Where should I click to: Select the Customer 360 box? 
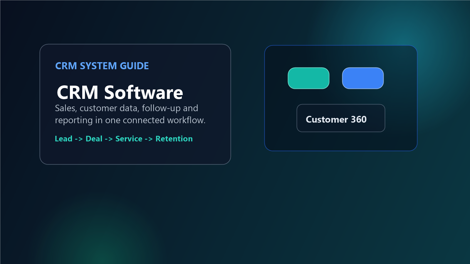point(341,118)
